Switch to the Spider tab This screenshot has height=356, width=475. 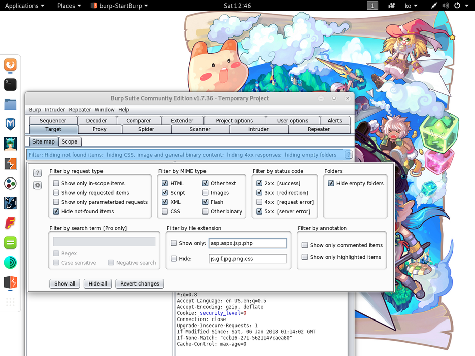[146, 129]
